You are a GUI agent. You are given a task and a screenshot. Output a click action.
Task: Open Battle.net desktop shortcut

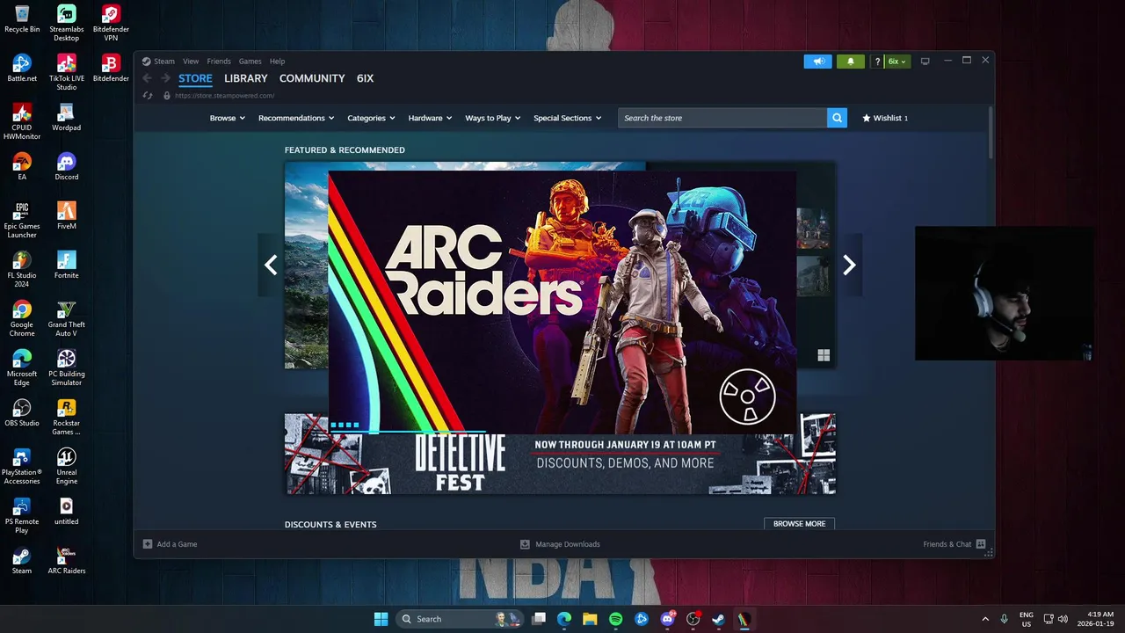coord(22,68)
